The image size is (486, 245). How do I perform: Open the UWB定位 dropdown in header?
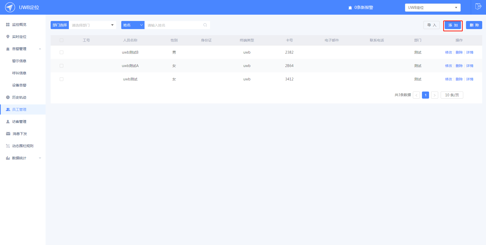tap(433, 8)
